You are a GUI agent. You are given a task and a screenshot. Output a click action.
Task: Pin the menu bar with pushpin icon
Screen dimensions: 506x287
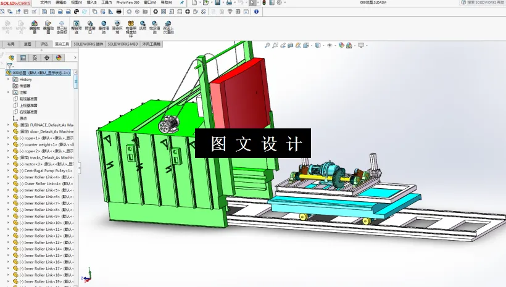tap(181, 2)
